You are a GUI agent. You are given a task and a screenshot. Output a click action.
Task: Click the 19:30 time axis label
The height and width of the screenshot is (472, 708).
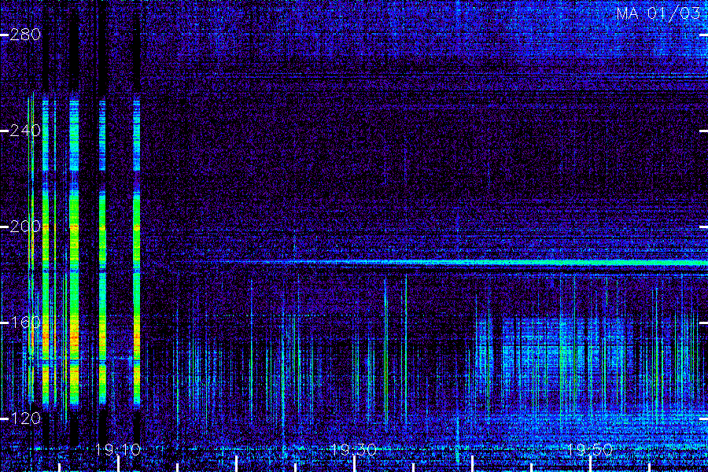click(353, 450)
